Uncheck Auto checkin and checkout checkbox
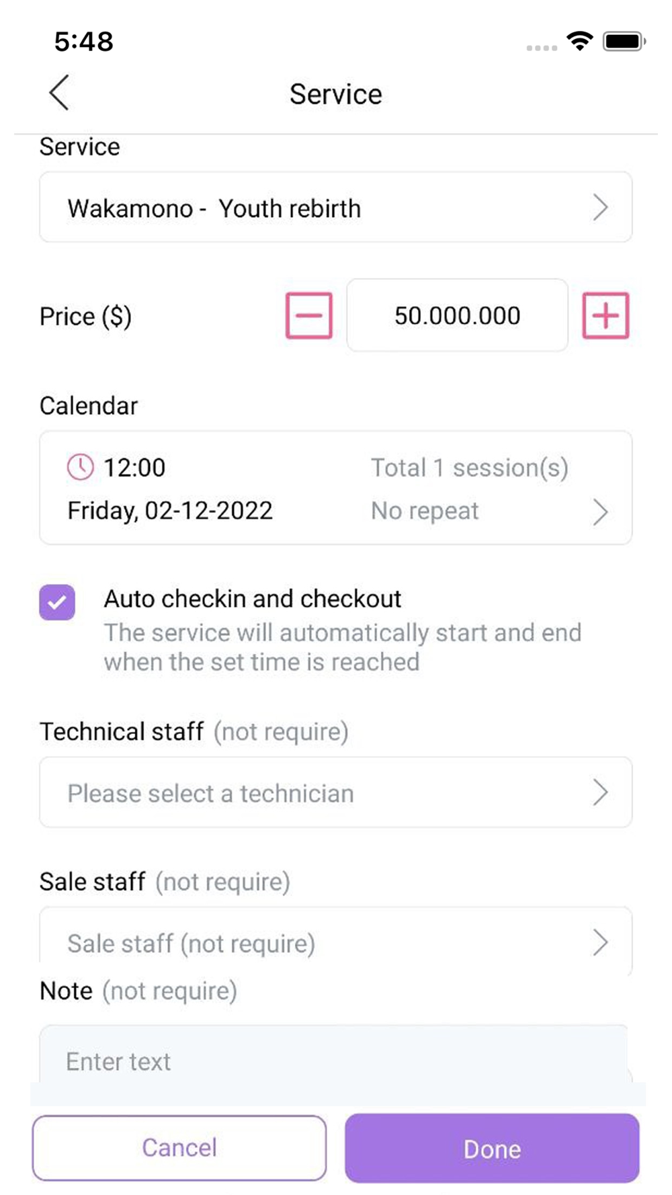Screen dimensions: 672x1195 [57, 602]
